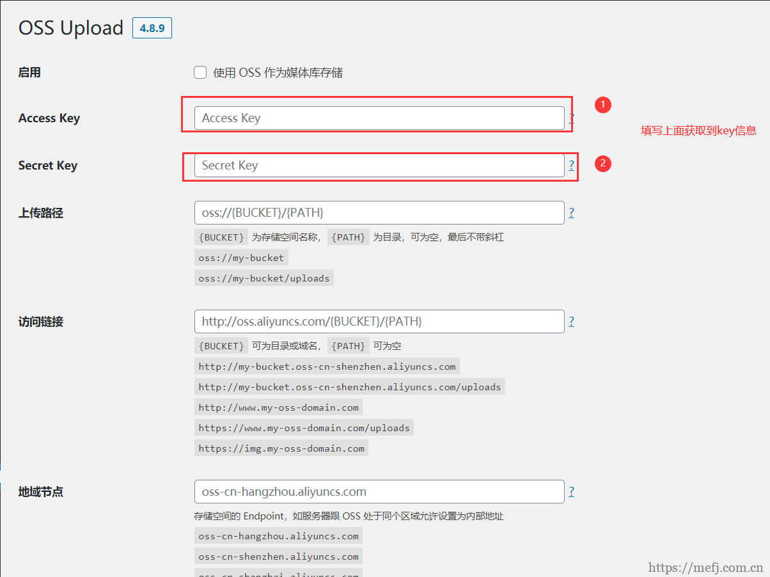Click the {BUCKET} code tag under 上传路径

pyautogui.click(x=221, y=237)
